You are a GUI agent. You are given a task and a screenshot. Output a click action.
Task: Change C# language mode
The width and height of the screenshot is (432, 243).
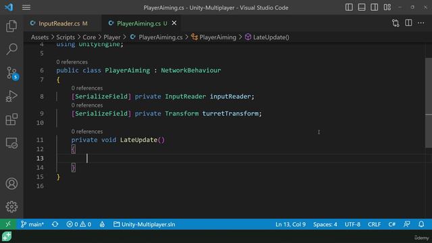tap(391, 224)
